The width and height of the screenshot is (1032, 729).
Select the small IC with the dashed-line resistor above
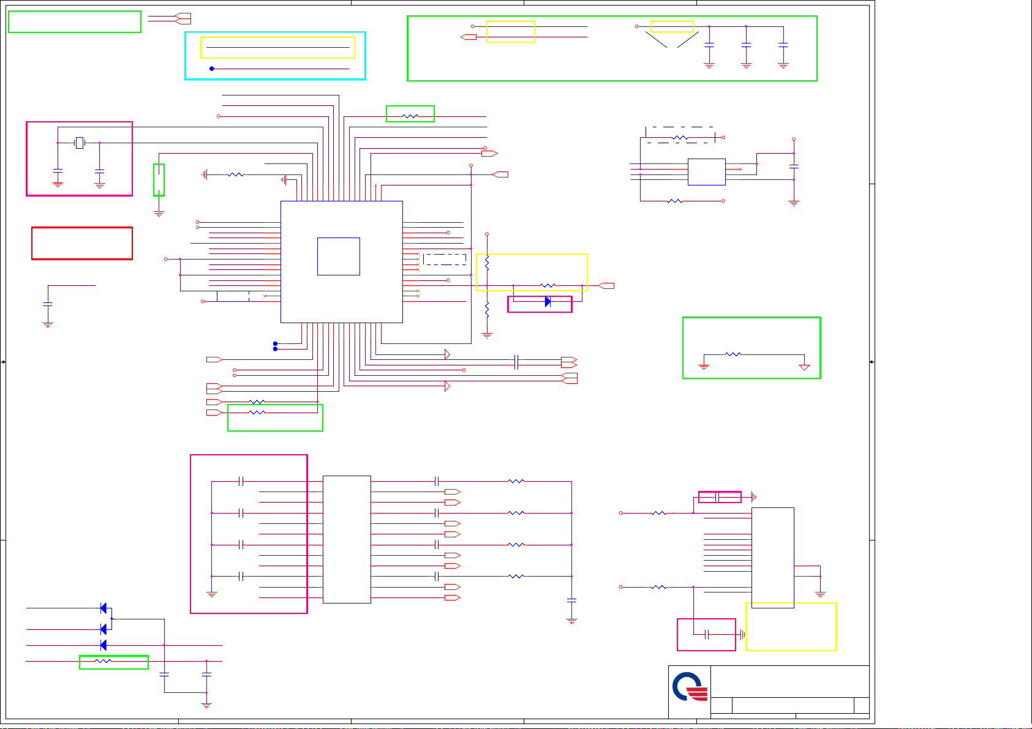click(707, 172)
